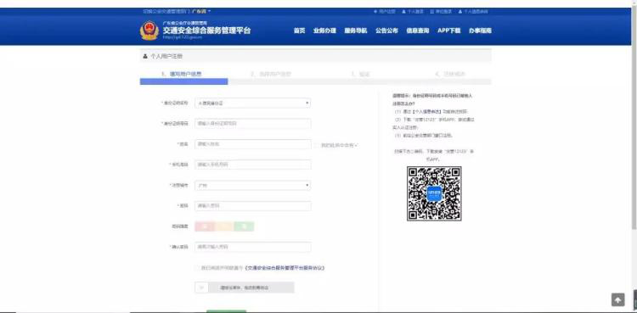The height and width of the screenshot is (313, 637).
Task: Open the 业务办理 navigation menu
Action: pyautogui.click(x=324, y=31)
